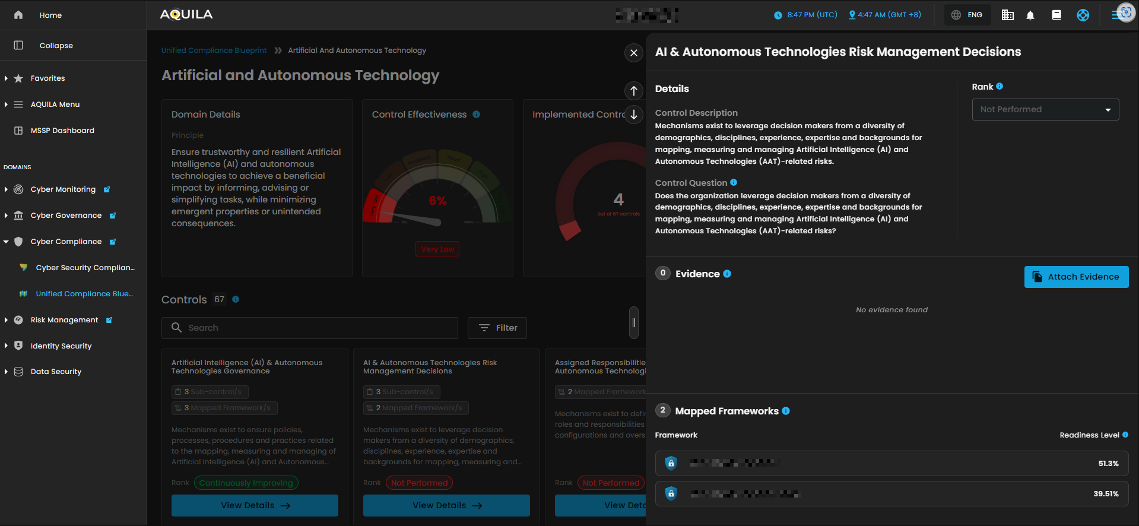Screen dimensions: 1139x526
Task: Open the organization building icon
Action: (1007, 15)
